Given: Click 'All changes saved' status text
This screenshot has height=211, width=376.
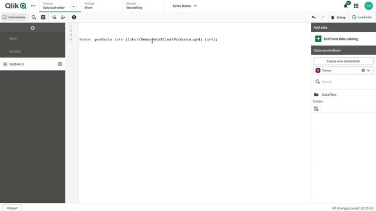Looking at the screenshot, I should 352,209.
